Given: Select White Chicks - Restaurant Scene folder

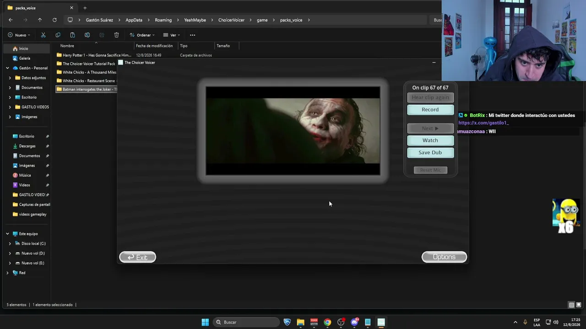Looking at the screenshot, I should tap(86, 81).
